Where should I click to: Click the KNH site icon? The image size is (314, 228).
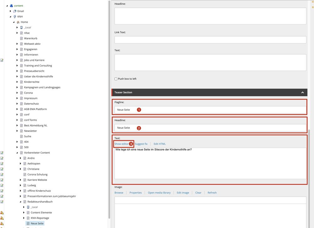(x=15, y=17)
